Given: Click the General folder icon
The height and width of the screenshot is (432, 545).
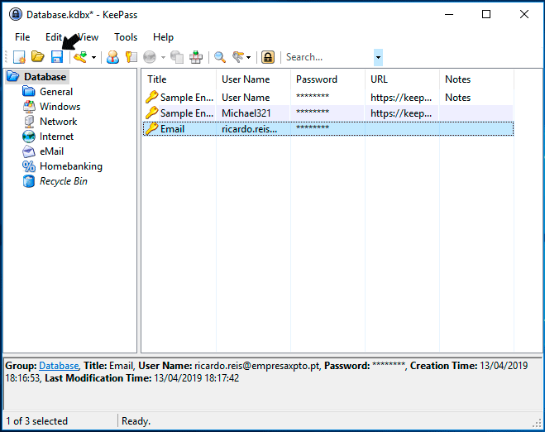Looking at the screenshot, I should 28,92.
